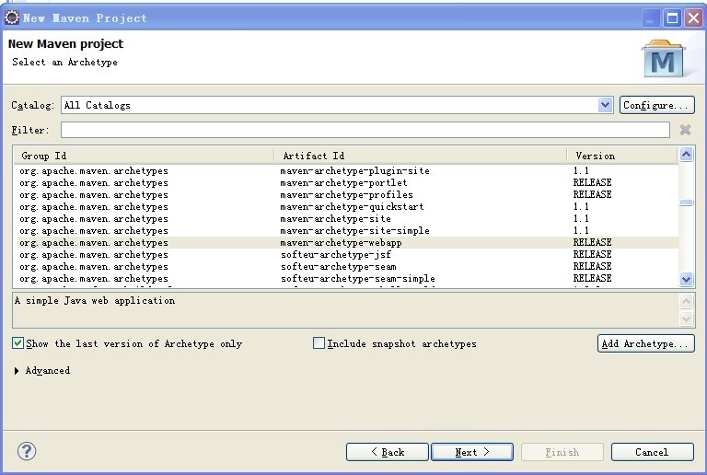
Task: Open the help question mark icon
Action: click(x=27, y=451)
